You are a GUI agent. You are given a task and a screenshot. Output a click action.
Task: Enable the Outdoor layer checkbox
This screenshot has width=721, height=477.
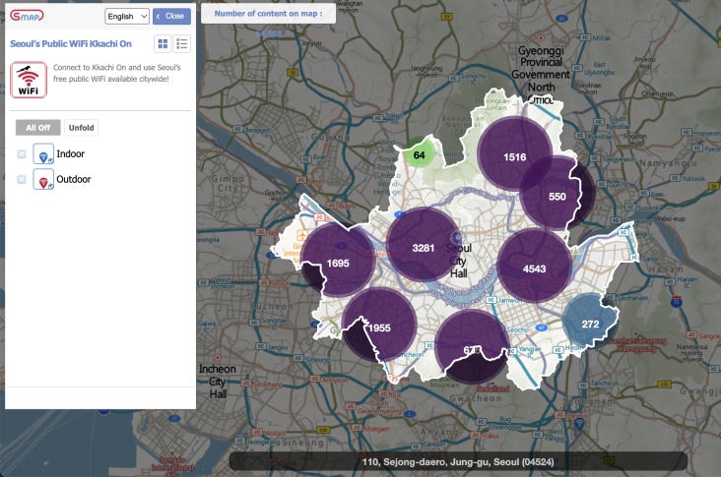click(x=22, y=180)
